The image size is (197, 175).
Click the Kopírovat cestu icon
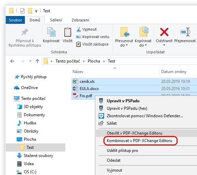pos(78,37)
